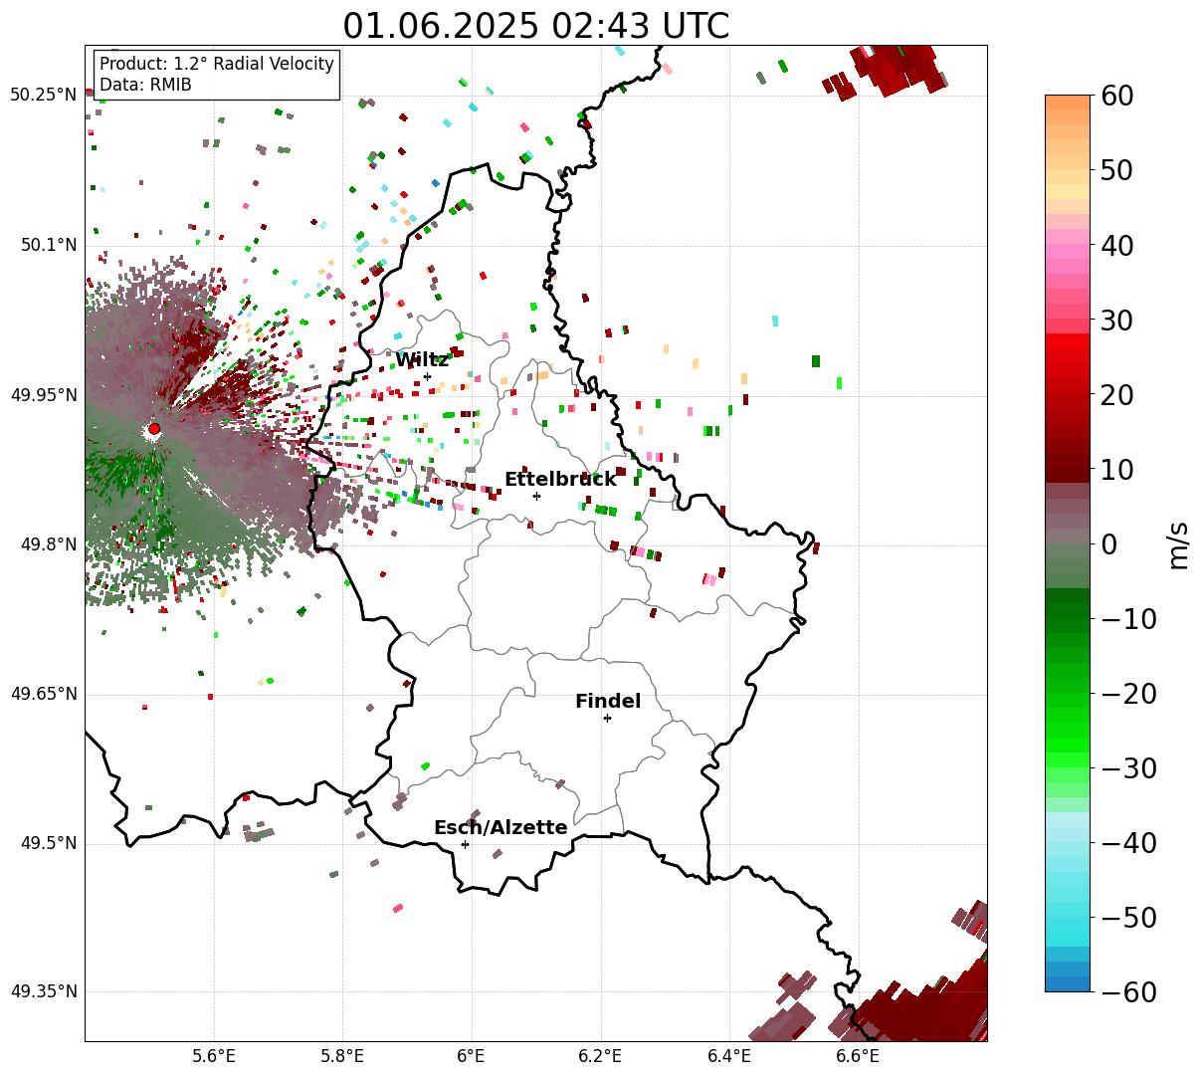The width and height of the screenshot is (1201, 1076).
Task: Click the "Esch/Alzette" city label
Action: [x=500, y=827]
